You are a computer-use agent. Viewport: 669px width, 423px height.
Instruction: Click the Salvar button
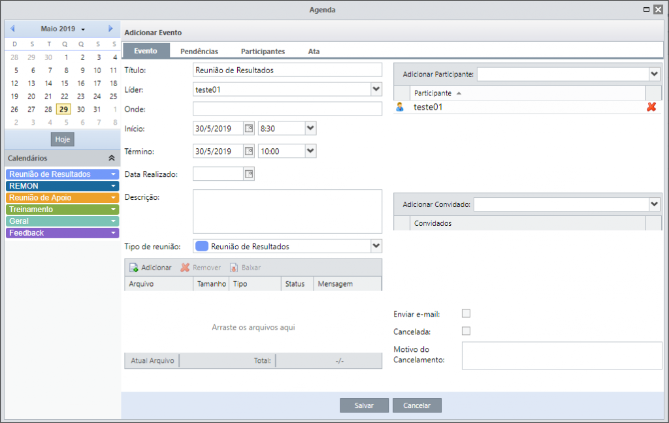coord(364,405)
